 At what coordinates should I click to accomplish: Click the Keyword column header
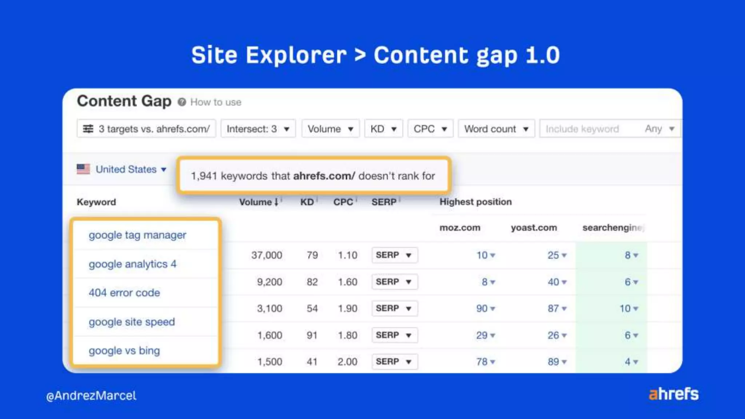[x=96, y=202]
